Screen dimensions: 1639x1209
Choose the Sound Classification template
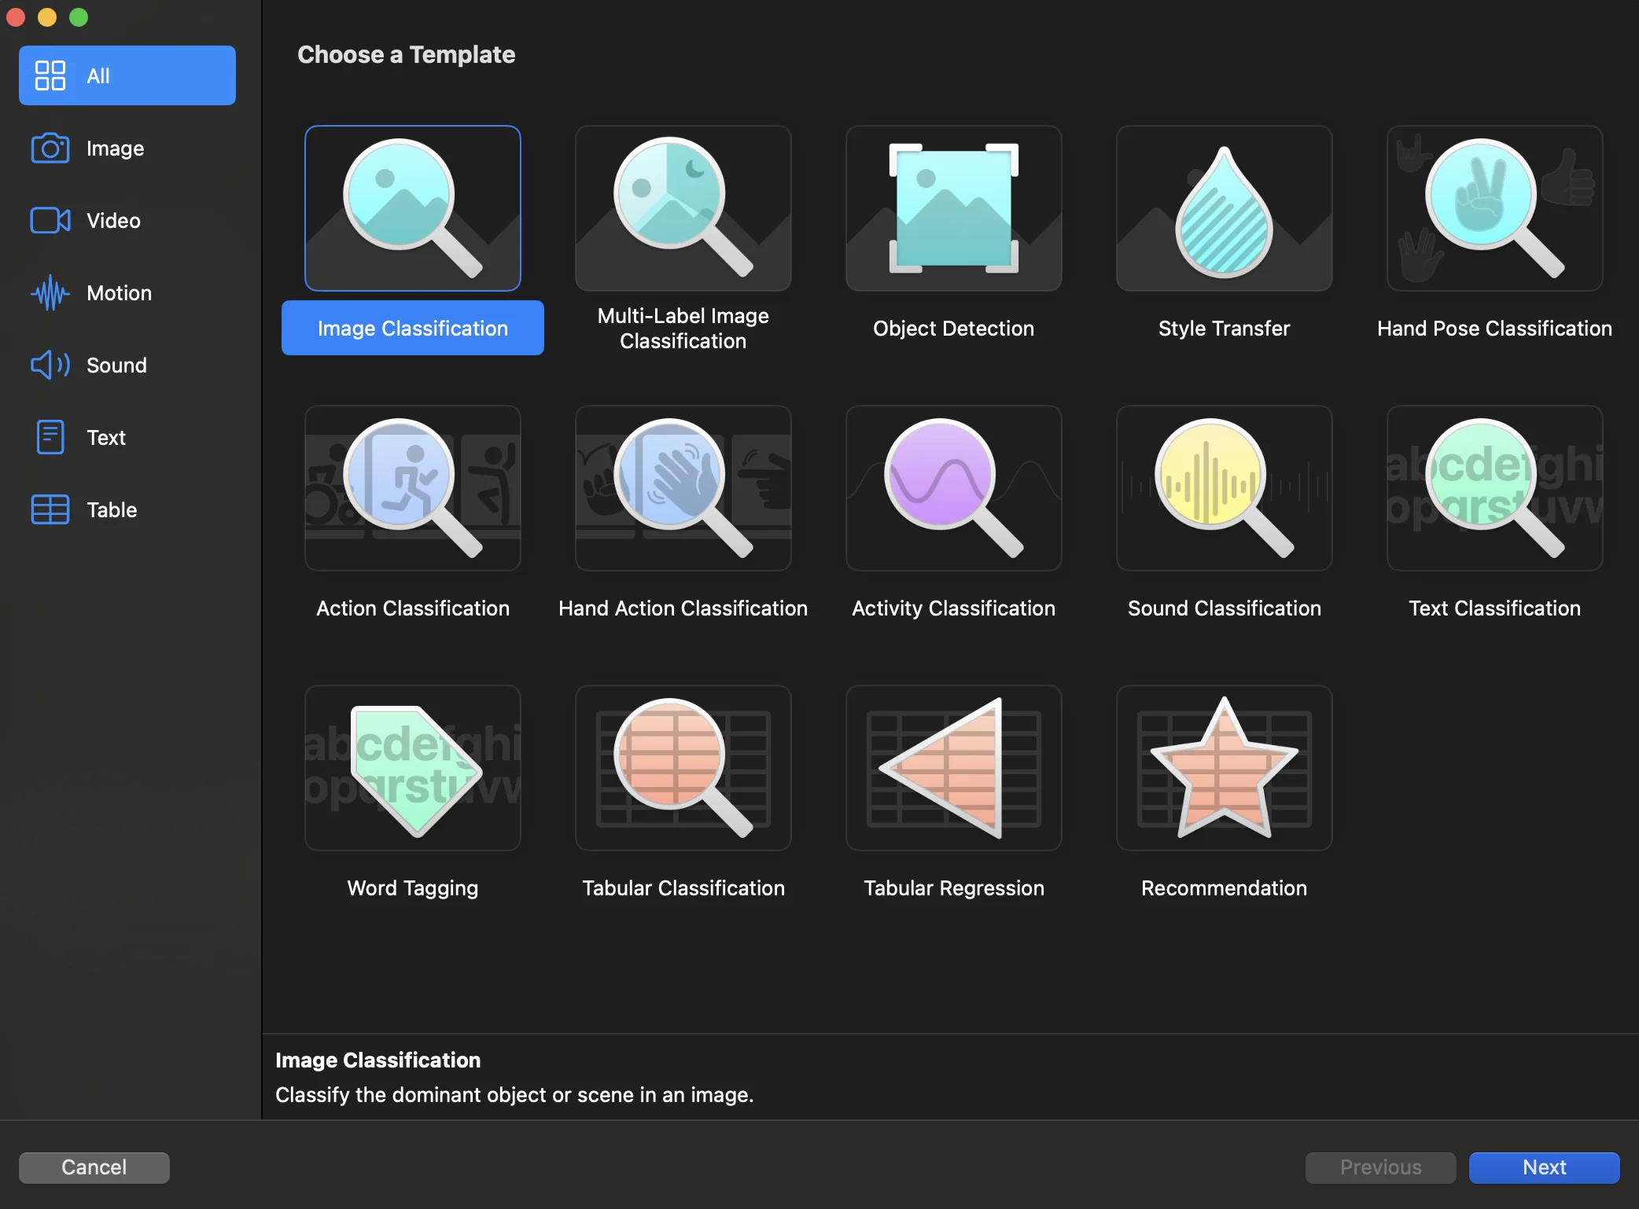pyautogui.click(x=1224, y=487)
